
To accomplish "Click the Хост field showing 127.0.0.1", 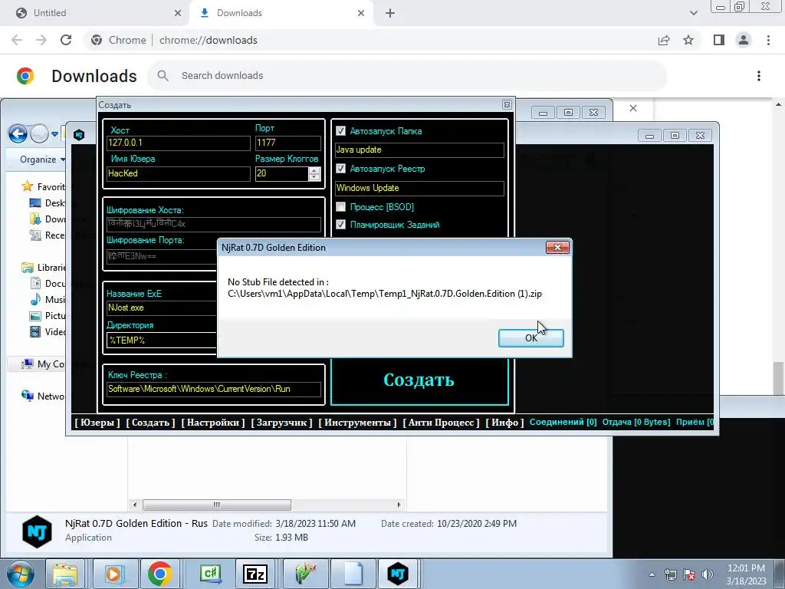I will [178, 143].
